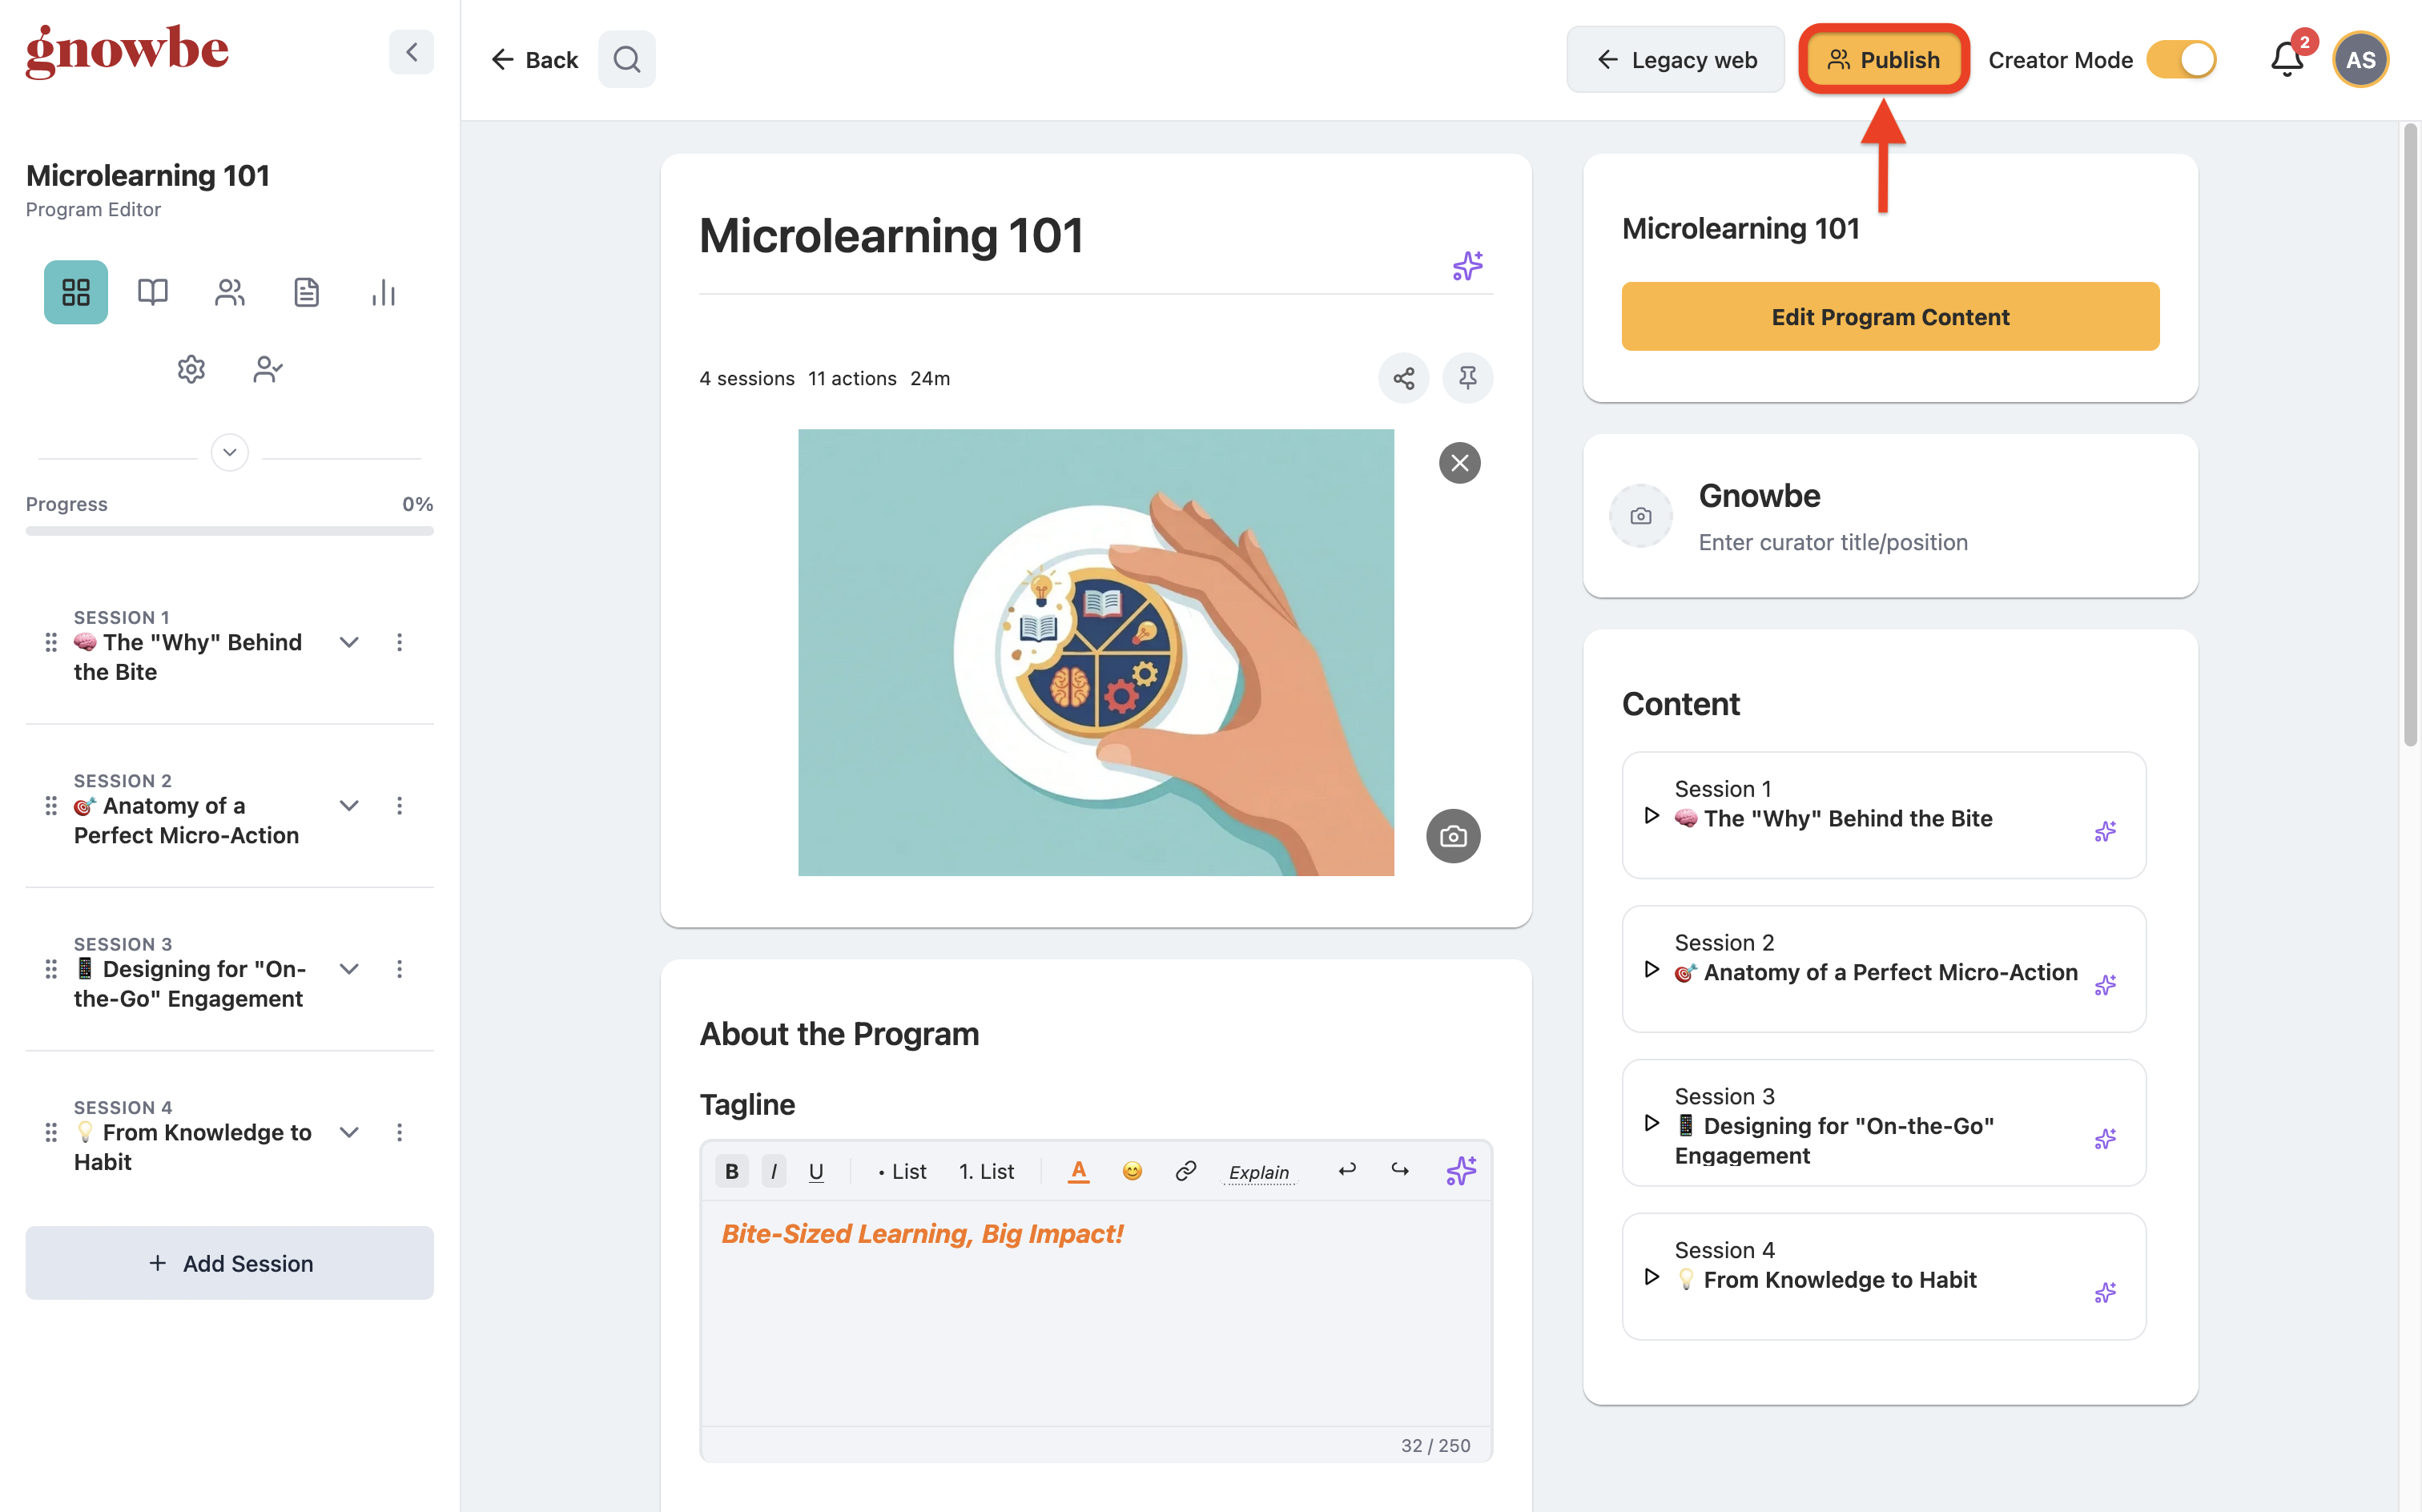Screen dimensions: 2422x1512
Task: Expand Session 3 Designing for On-the-Go Engagement
Action: point(349,969)
